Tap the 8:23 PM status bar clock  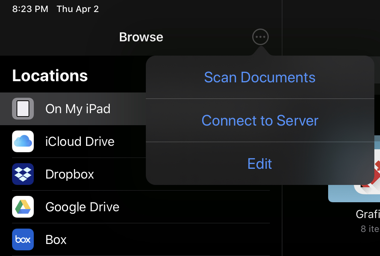tap(30, 9)
